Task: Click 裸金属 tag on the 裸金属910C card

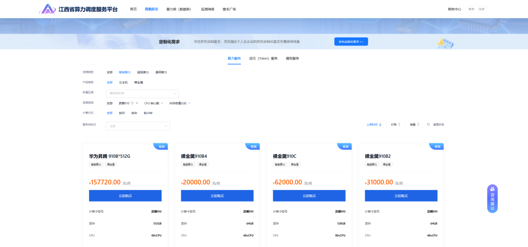Action: coord(295,165)
